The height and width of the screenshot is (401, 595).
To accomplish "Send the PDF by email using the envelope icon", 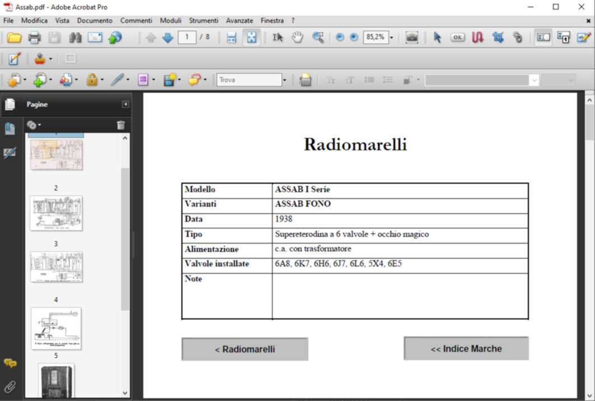I will 95,37.
